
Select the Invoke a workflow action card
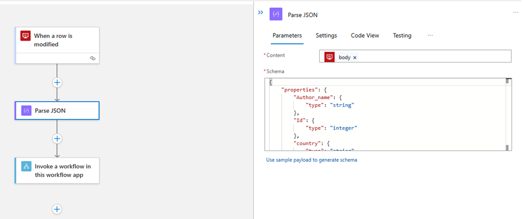[x=57, y=171]
